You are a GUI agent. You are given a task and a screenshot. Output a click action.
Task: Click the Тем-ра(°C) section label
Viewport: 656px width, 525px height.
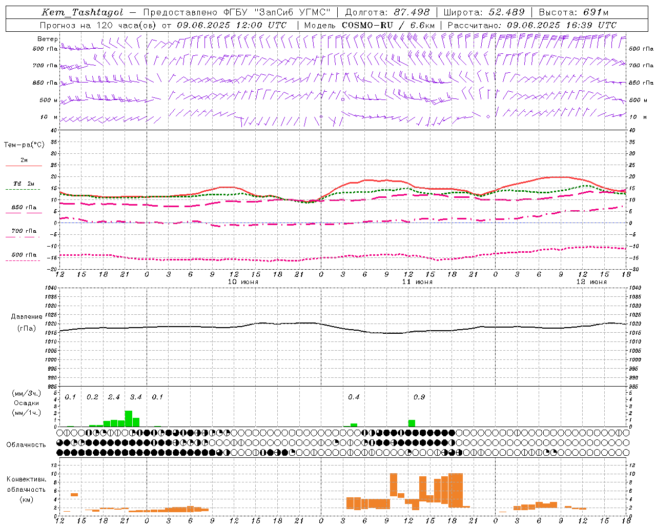[x=24, y=145]
